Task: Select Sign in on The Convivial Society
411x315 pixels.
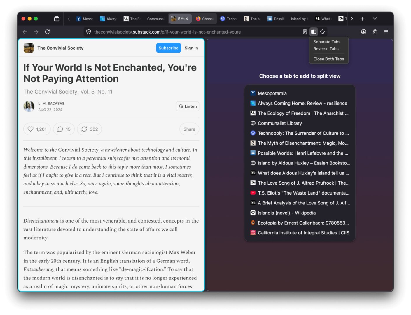Action: (191, 48)
